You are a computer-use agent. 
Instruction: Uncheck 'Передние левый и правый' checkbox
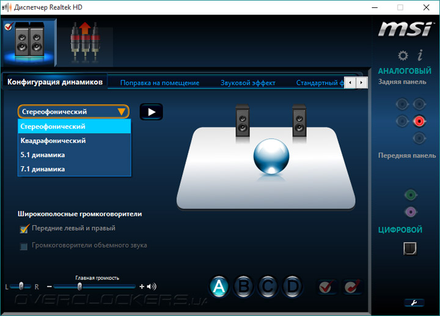coord(24,229)
